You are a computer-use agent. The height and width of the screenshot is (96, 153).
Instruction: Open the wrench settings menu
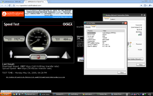(x=150, y=5)
